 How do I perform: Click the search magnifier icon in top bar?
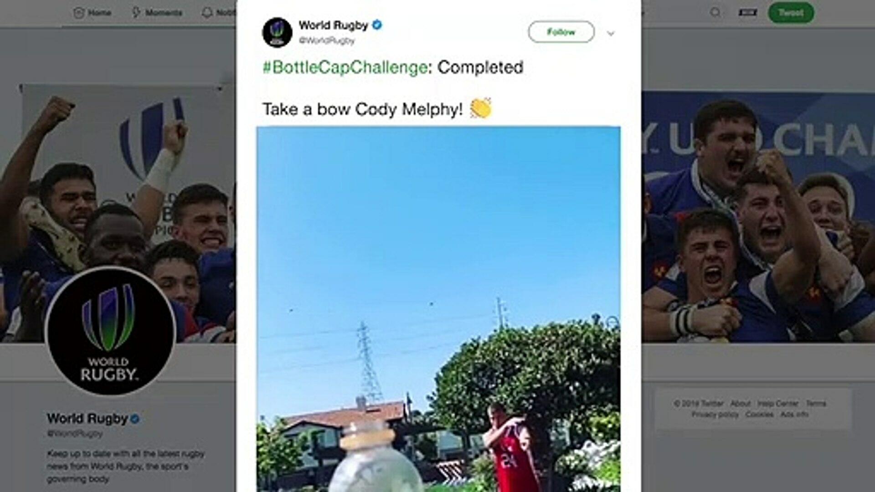[715, 12]
